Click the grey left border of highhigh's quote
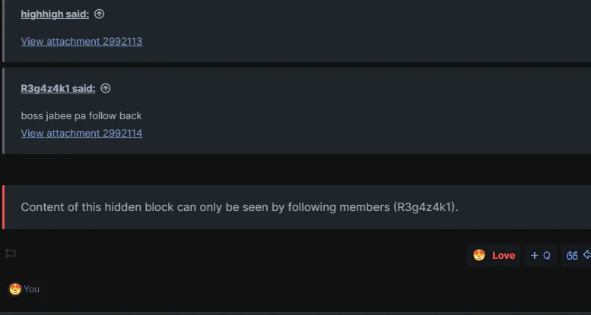Image resolution: width=591 pixels, height=315 pixels. tap(3, 31)
